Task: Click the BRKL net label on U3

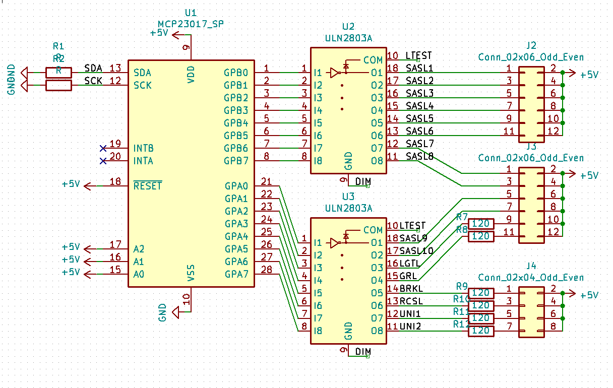Action: coord(412,289)
